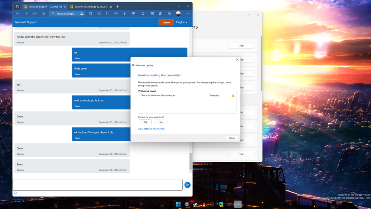Close the Microsoft Support tab
This screenshot has height=209, width=371.
coord(65,7)
